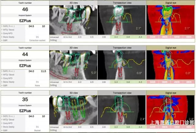Select the Buccal GBR value for tooth 35
The width and height of the screenshot is (196, 133).
tap(37, 130)
